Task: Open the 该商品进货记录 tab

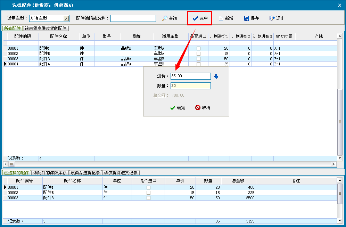Action: pos(85,172)
